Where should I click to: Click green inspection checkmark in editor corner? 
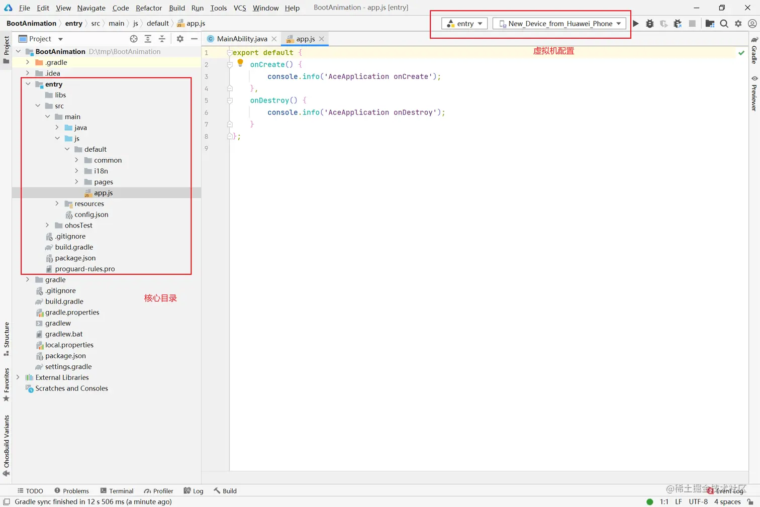pyautogui.click(x=741, y=53)
